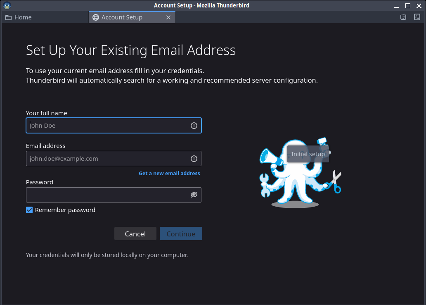Click the 'Set Up Your Existing Email Address' heading
Image resolution: width=426 pixels, height=305 pixels.
(x=131, y=50)
